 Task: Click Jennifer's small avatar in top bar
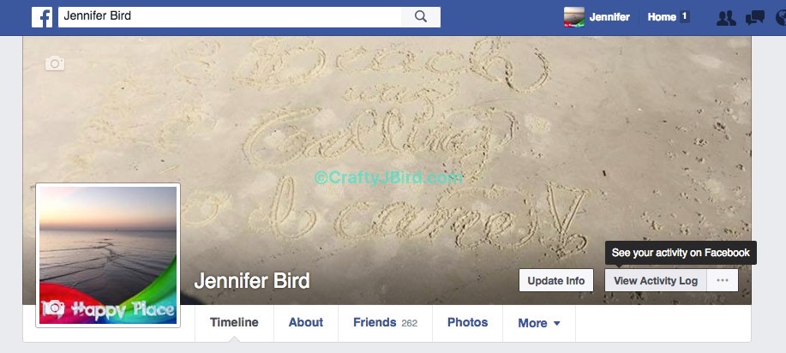click(574, 17)
